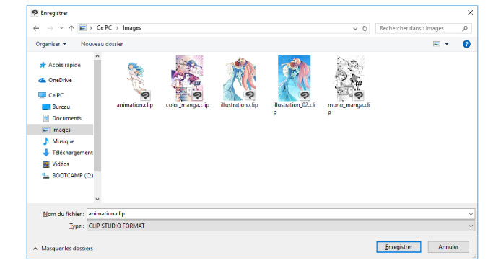Click the Accès rapide star icon
Image resolution: width=501 pixels, height=263 pixels.
coord(43,65)
